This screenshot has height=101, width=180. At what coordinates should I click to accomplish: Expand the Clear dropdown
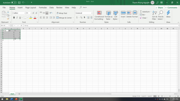click(147, 18)
